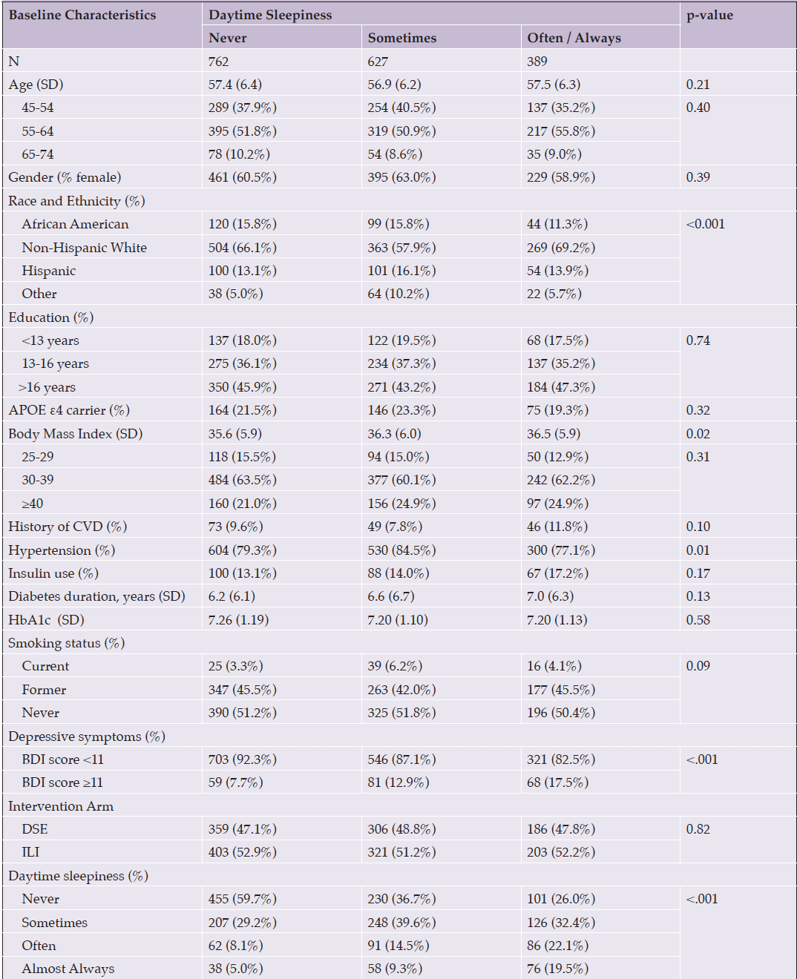Select the <0.001 p-value for race
Viewport: 797px width, 979px height.
[706, 224]
